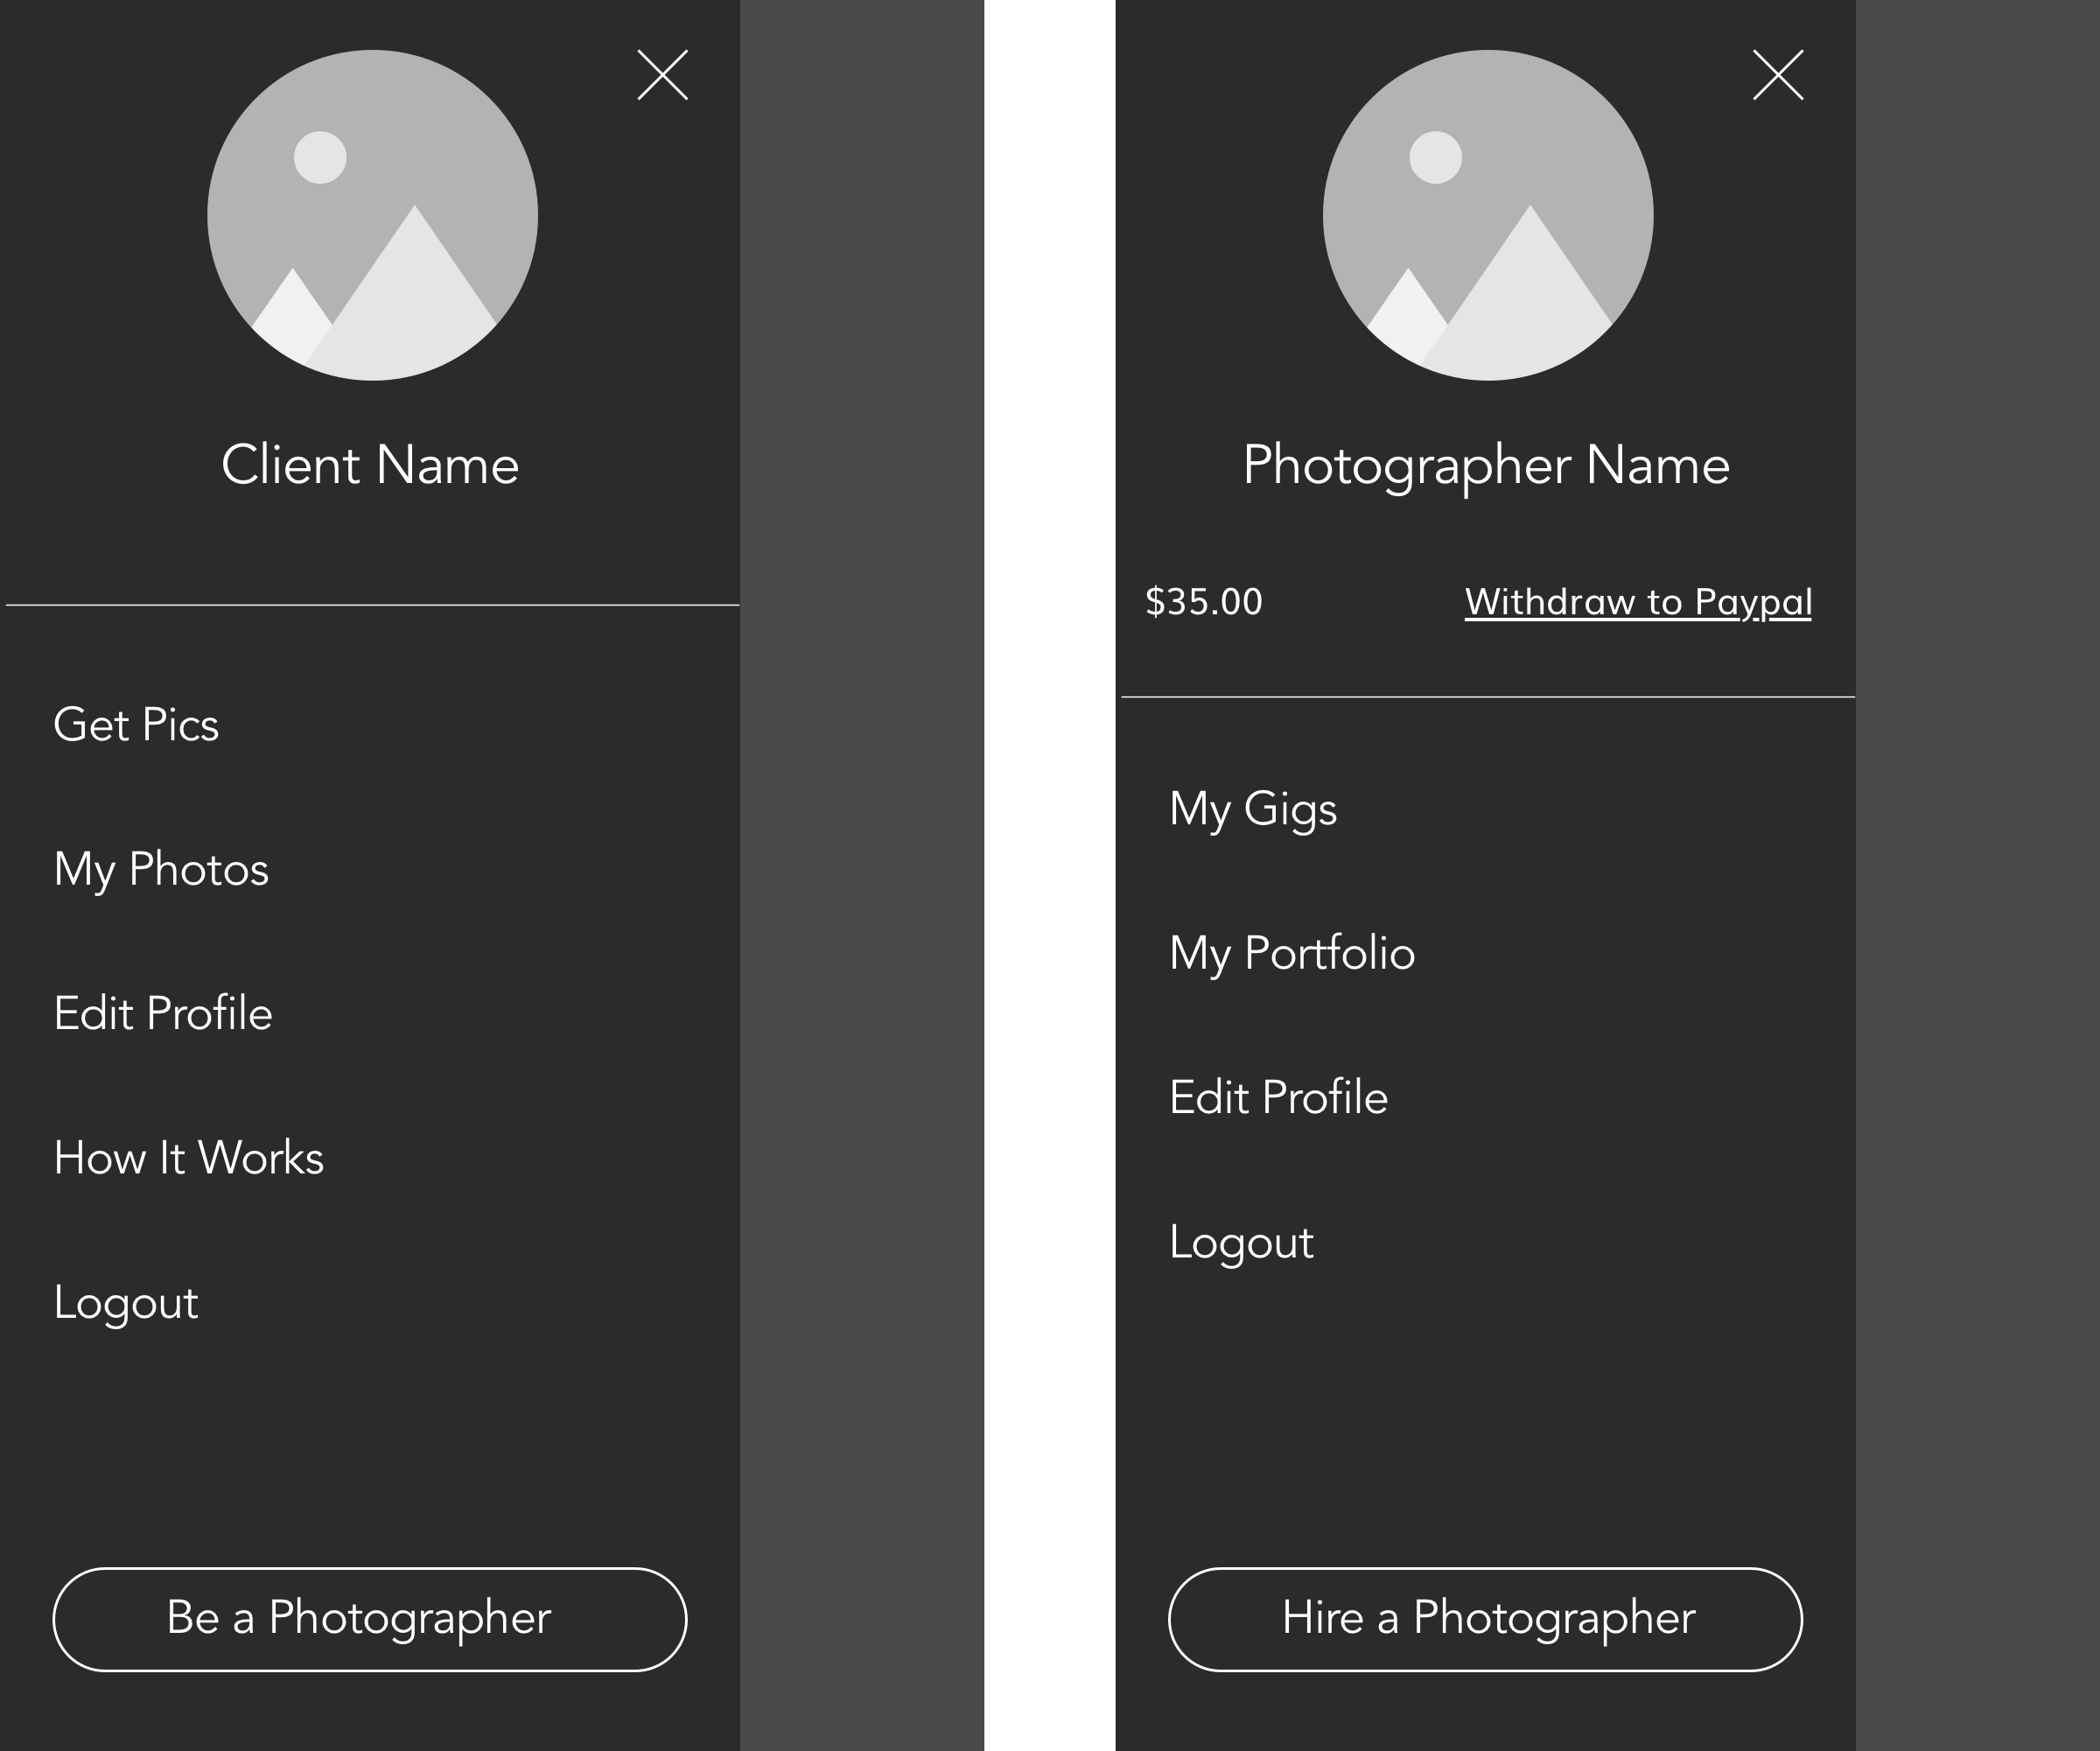Tap the photographer profile avatar picture
This screenshot has height=1751, width=2100.
coord(1488,215)
